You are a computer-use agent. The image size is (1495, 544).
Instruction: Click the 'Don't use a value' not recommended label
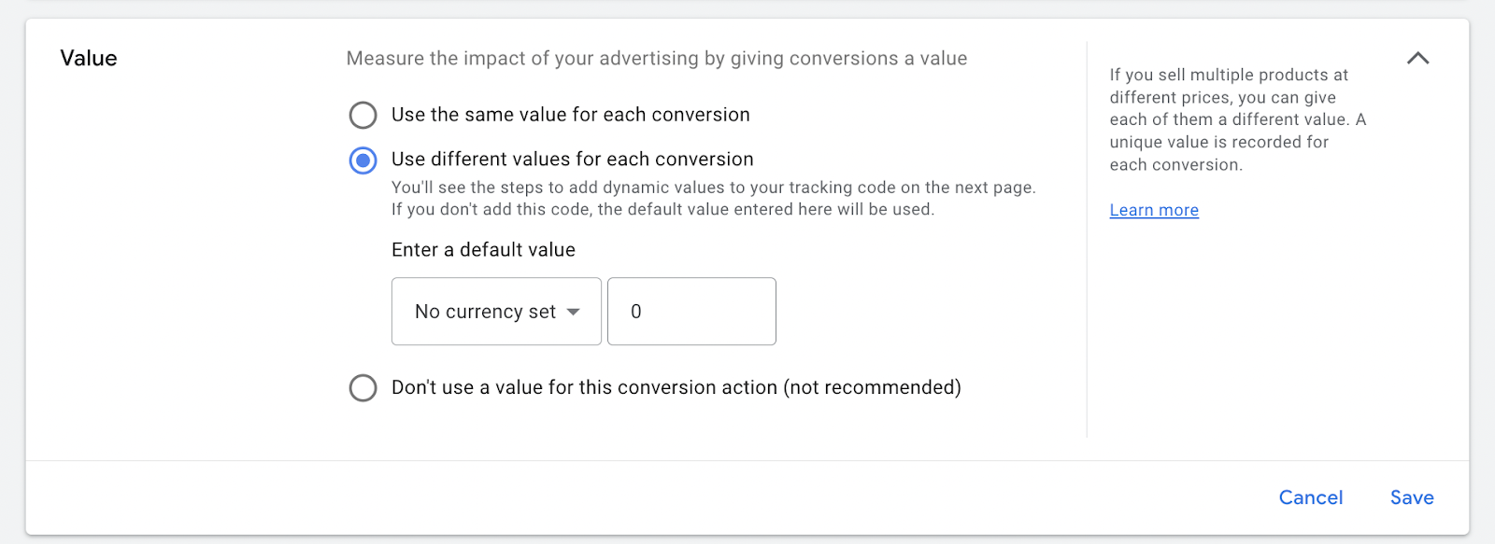(676, 387)
